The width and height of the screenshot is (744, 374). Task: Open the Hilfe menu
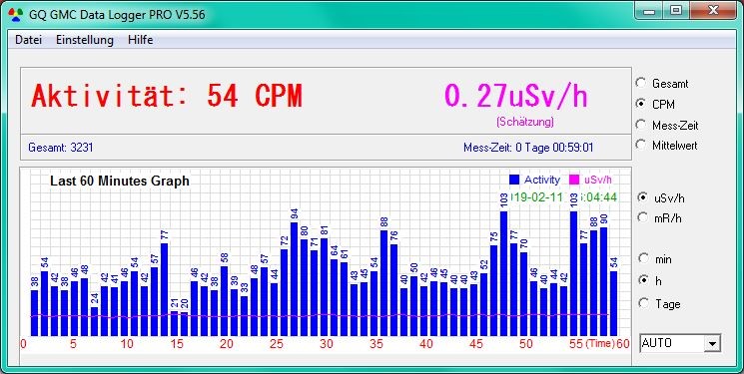pos(141,40)
